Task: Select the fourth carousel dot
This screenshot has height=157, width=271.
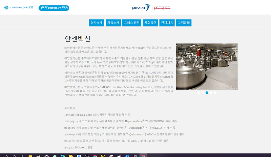Action: (x=211, y=93)
